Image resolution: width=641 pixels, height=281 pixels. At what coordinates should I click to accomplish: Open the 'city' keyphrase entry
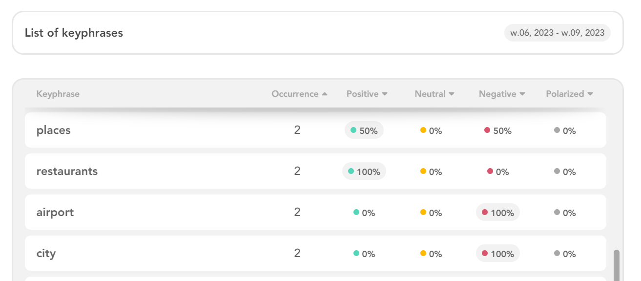[315, 253]
